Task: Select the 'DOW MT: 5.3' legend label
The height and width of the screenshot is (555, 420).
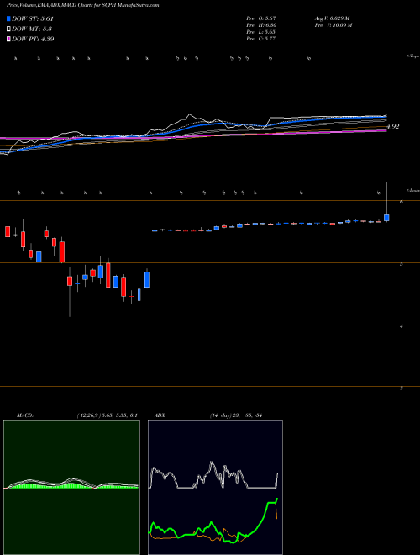Action: [32, 29]
